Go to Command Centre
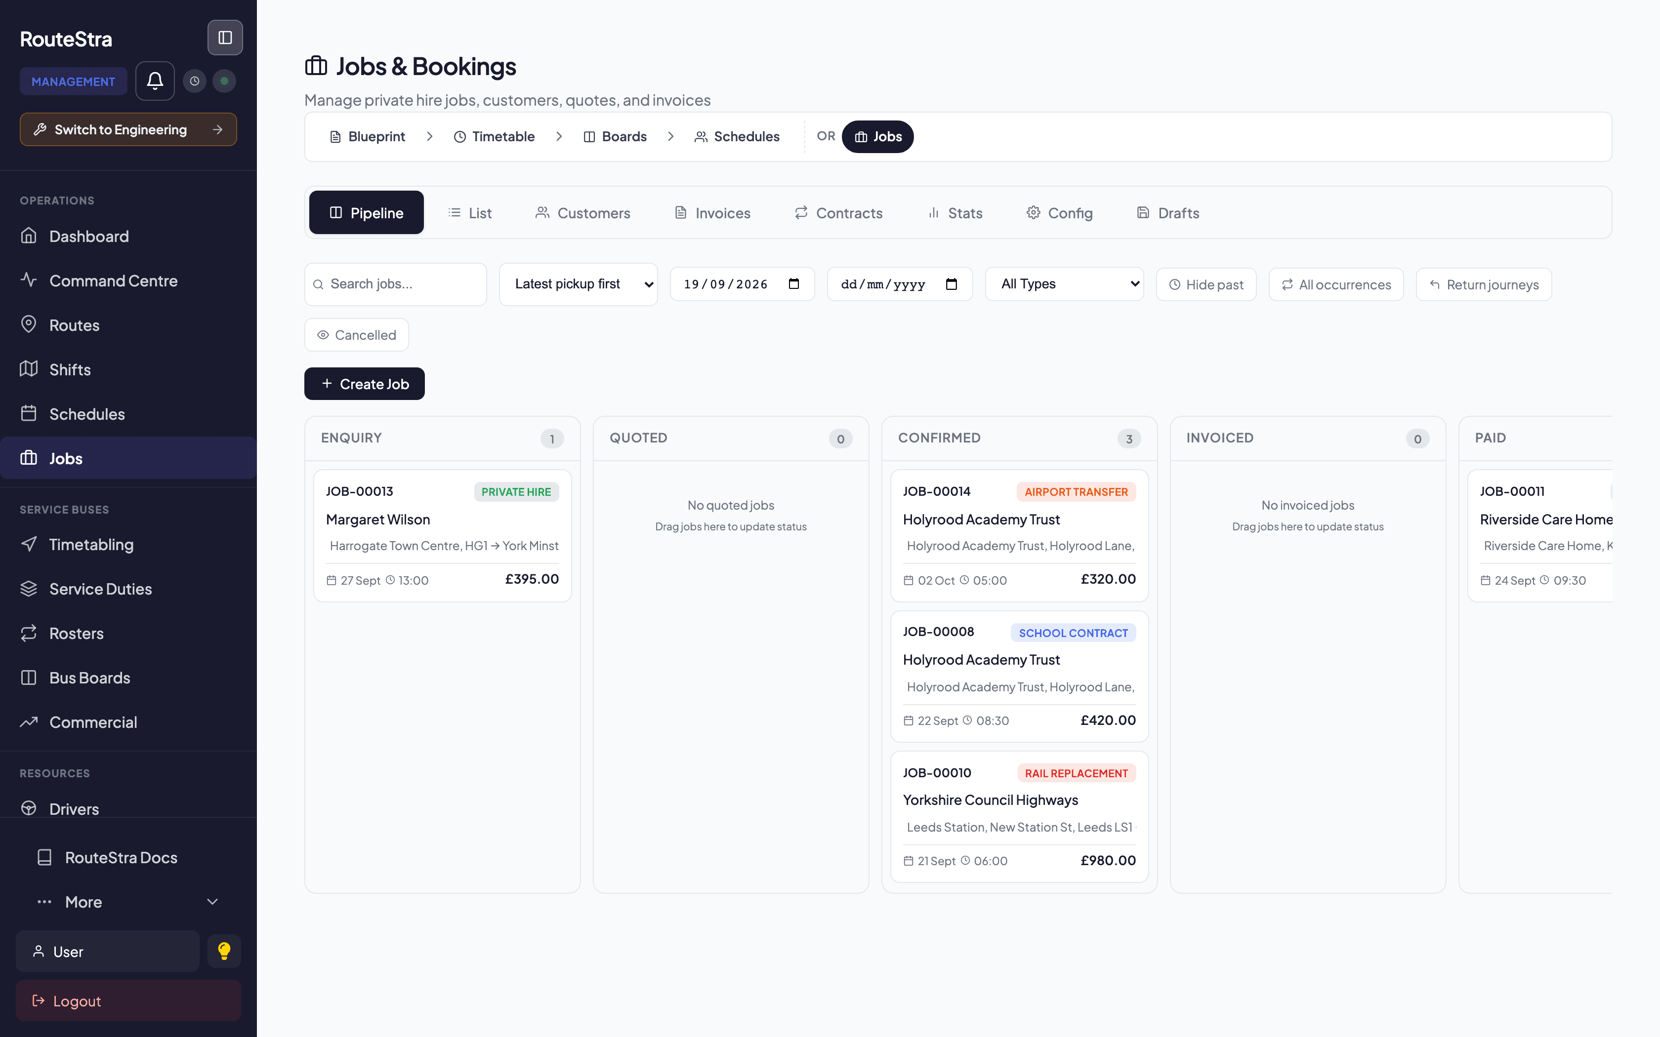1660x1037 pixels. [128, 280]
